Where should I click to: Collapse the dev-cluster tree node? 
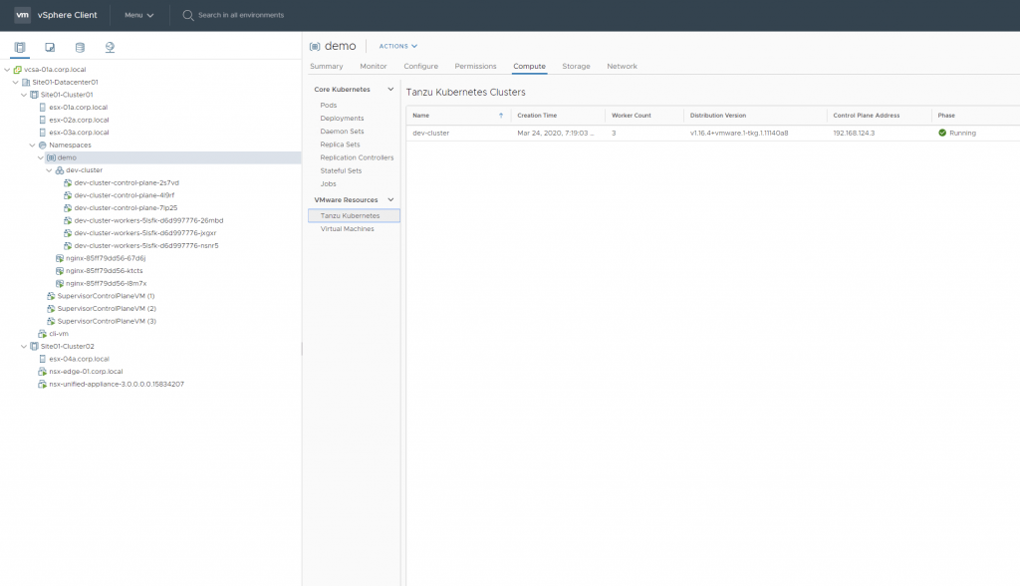coord(49,170)
